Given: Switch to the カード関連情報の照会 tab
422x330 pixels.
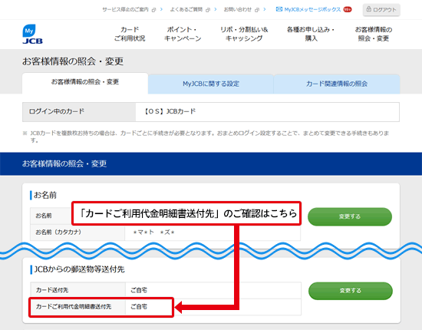Looking at the screenshot, I should (x=337, y=84).
